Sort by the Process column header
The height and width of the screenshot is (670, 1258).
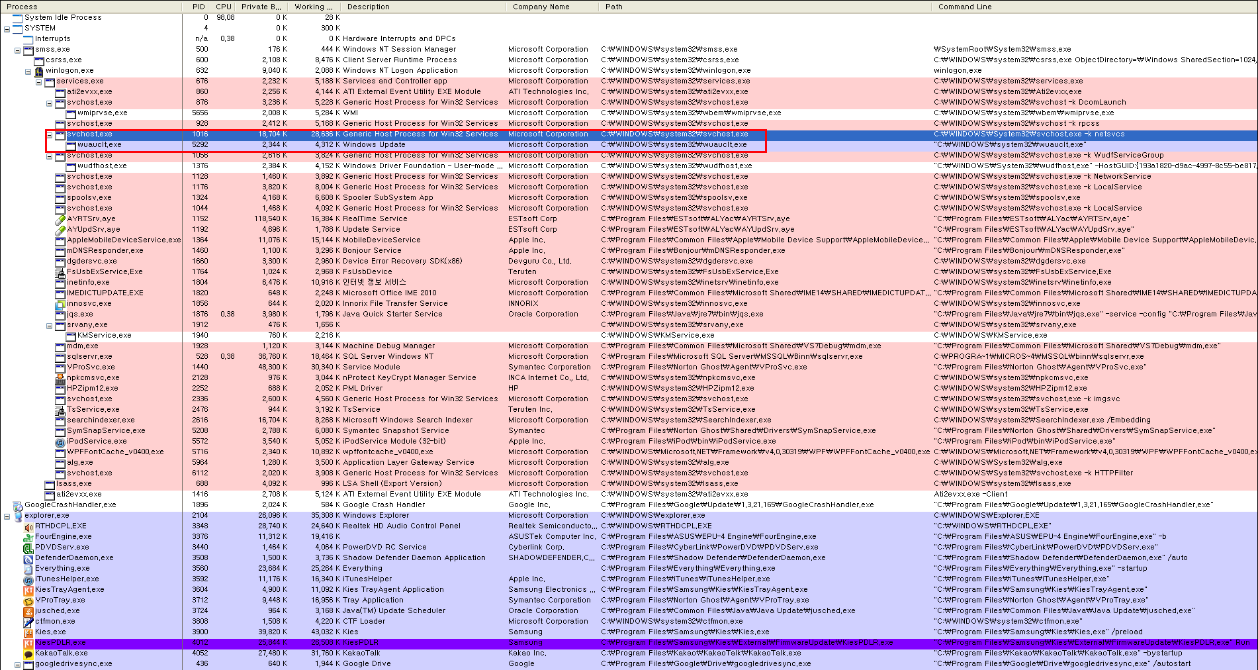pyautogui.click(x=91, y=7)
